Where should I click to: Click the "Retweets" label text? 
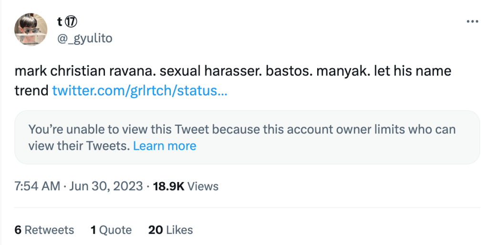point(49,230)
